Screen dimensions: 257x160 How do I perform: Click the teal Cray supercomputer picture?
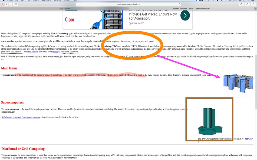coord(210,121)
